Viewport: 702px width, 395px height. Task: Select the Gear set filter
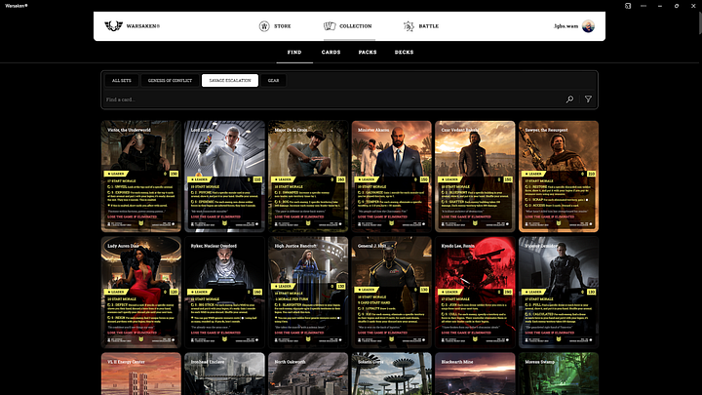(x=273, y=81)
